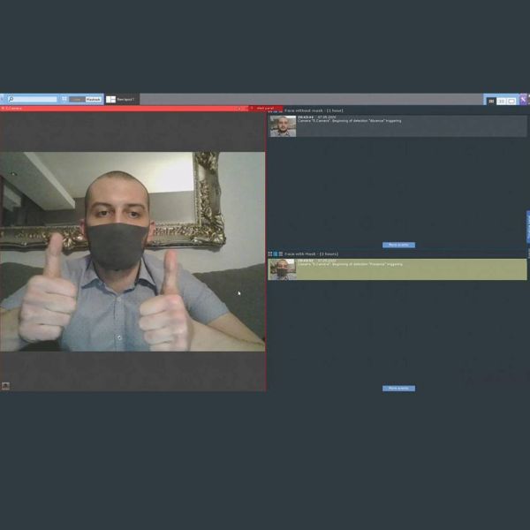
Task: Click icon at bottom-left of camera panel
Action: click(5, 385)
